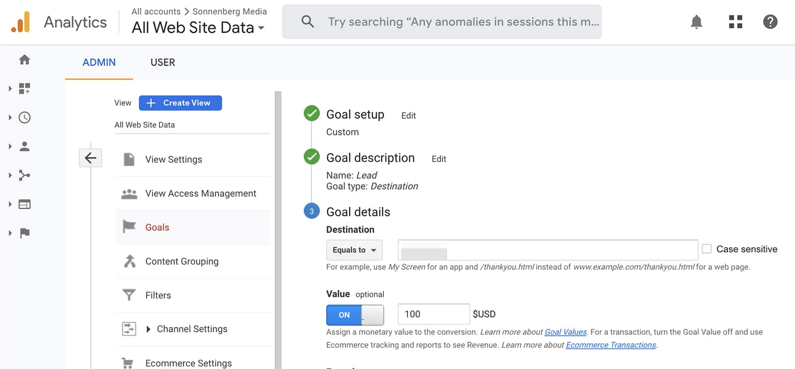Open the notifications bell
Viewport: 795px width, 369px height.
tap(697, 22)
